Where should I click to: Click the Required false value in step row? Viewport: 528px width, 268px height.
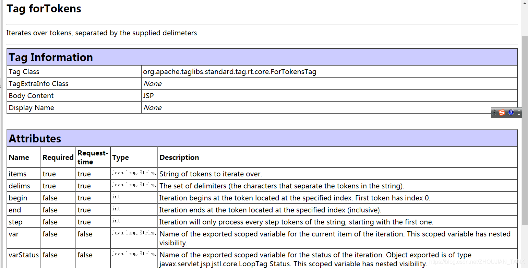50,222
